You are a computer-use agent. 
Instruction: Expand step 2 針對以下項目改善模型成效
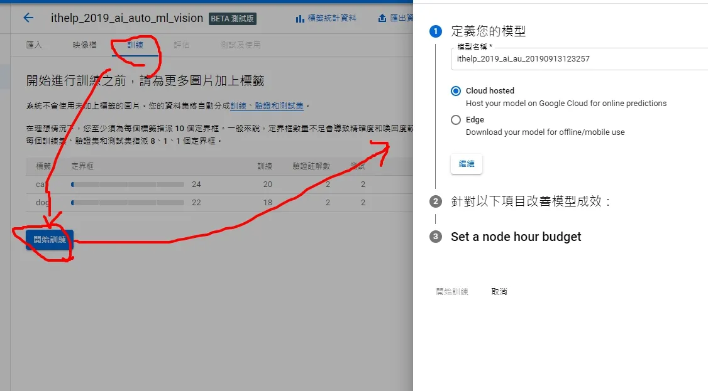coord(531,201)
